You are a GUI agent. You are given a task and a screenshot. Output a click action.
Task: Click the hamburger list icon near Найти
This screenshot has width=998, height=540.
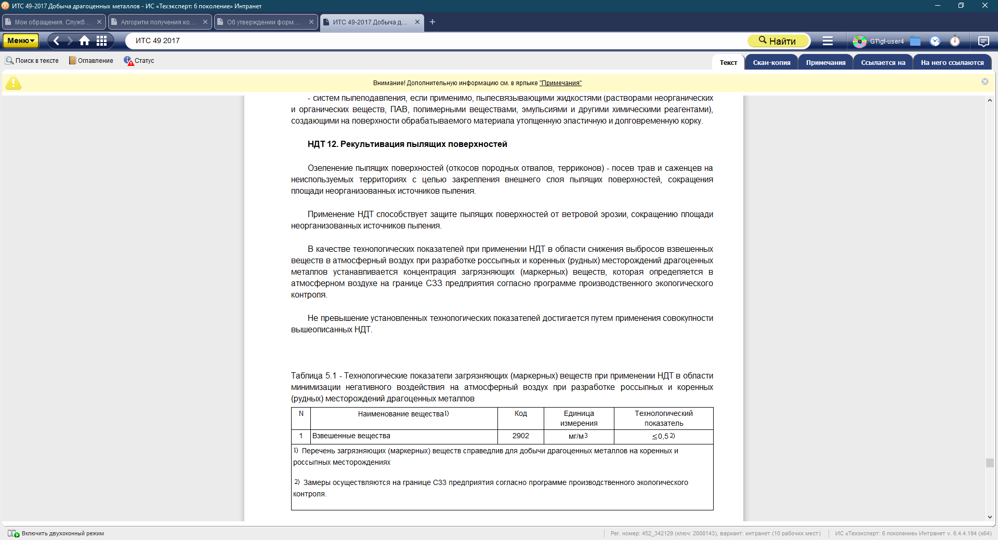click(828, 41)
